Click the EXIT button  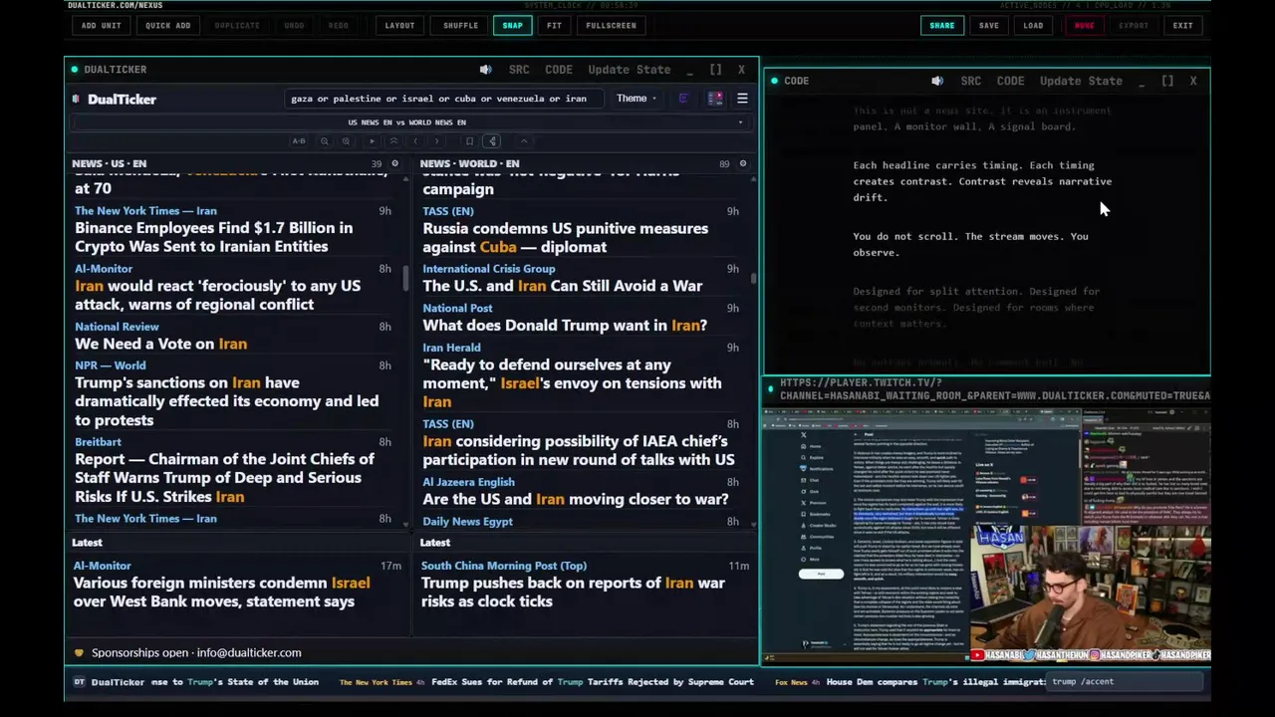click(x=1182, y=25)
